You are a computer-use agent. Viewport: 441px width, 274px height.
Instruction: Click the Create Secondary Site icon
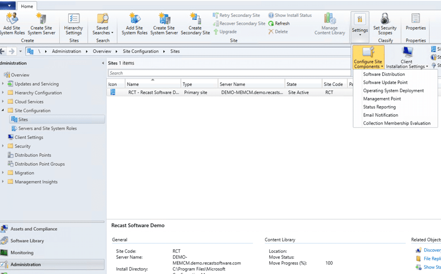(195, 23)
